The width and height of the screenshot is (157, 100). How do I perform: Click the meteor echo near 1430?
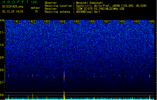coord(150,76)
